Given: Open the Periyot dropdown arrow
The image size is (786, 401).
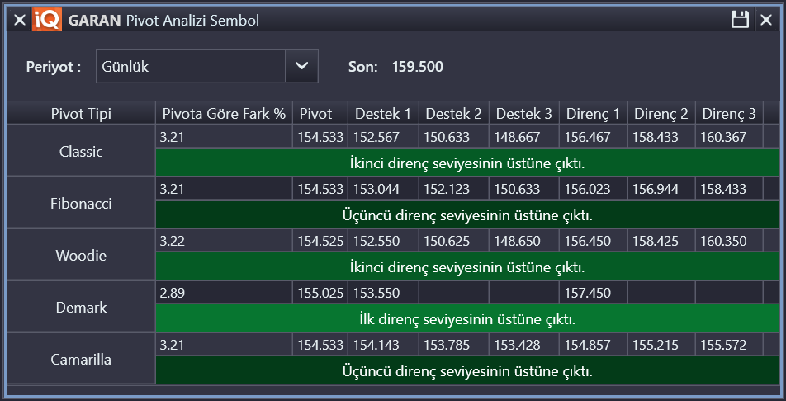Looking at the screenshot, I should coord(301,67).
